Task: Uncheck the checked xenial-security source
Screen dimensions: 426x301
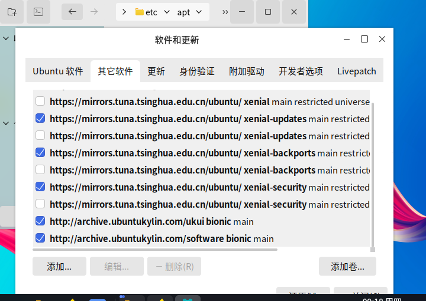Action: coord(40,187)
